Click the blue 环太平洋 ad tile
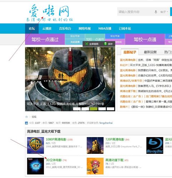This screenshot has width=172, height=178. tap(115, 36)
